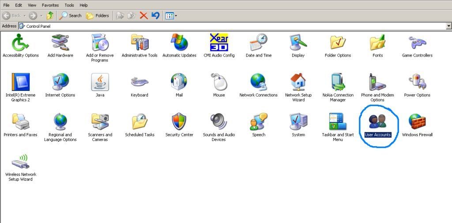Open Network Connections icon
This screenshot has width=452, height=223.
point(259,82)
